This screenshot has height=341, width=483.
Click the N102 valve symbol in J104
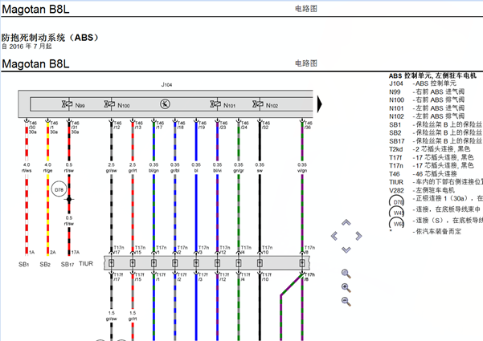pyautogui.click(x=258, y=104)
